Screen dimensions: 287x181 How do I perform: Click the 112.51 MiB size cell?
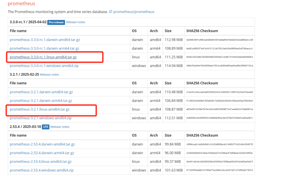point(173,118)
